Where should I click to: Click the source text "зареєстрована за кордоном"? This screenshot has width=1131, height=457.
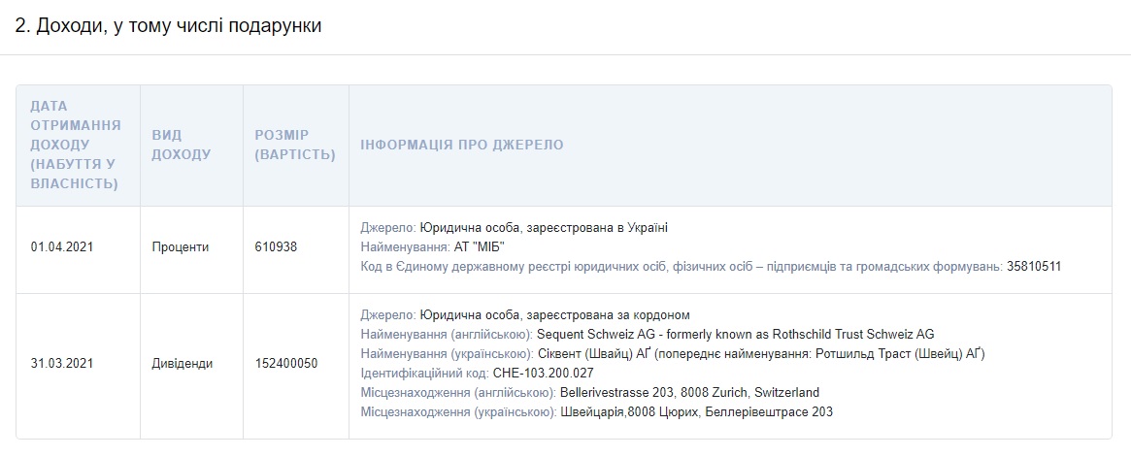coord(606,315)
